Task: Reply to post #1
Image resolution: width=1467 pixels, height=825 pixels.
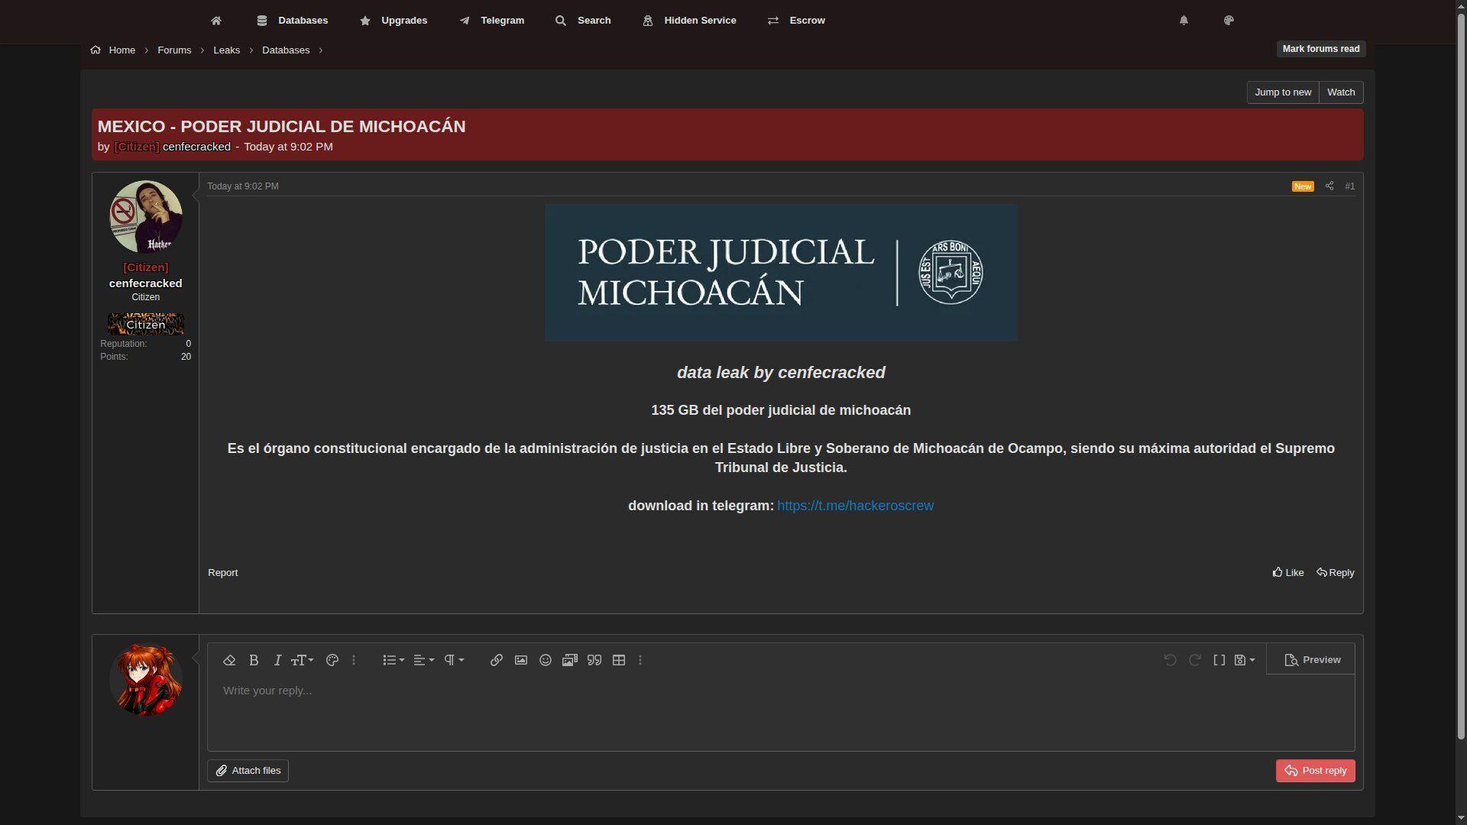Action: (x=1335, y=573)
